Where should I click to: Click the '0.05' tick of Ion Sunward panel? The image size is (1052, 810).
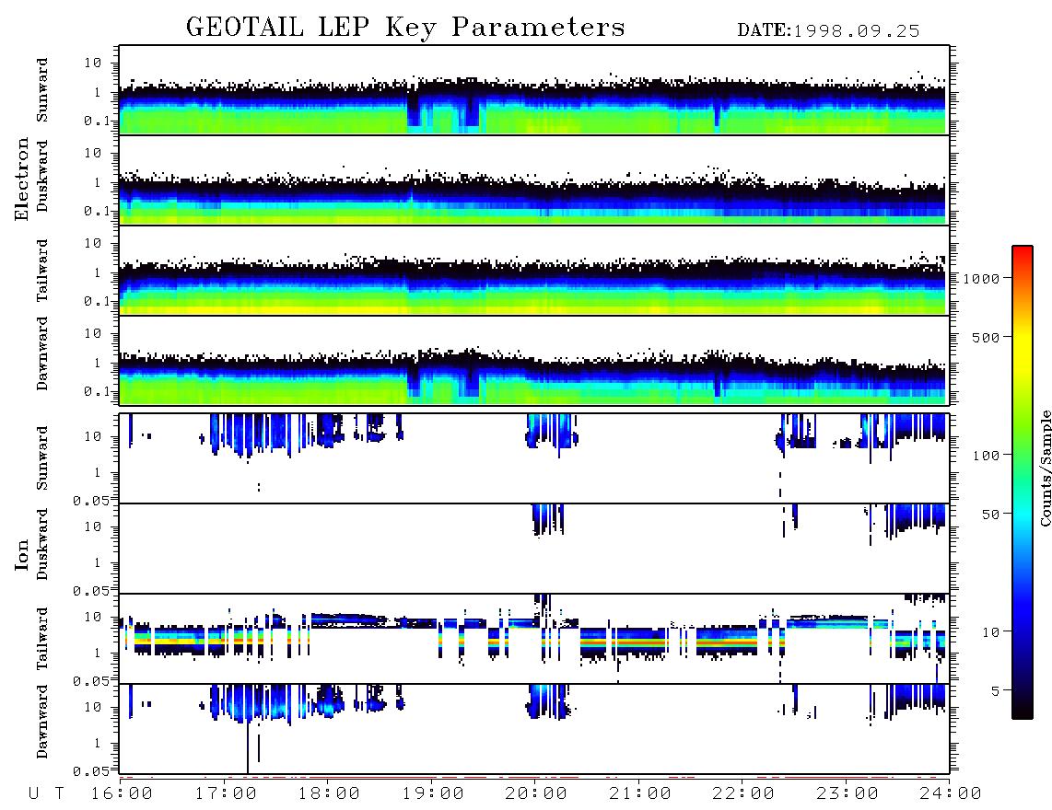coord(91,500)
